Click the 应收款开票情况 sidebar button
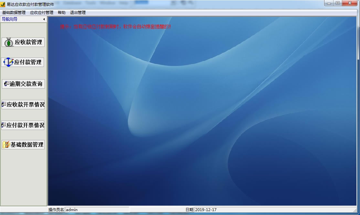 tap(23, 104)
